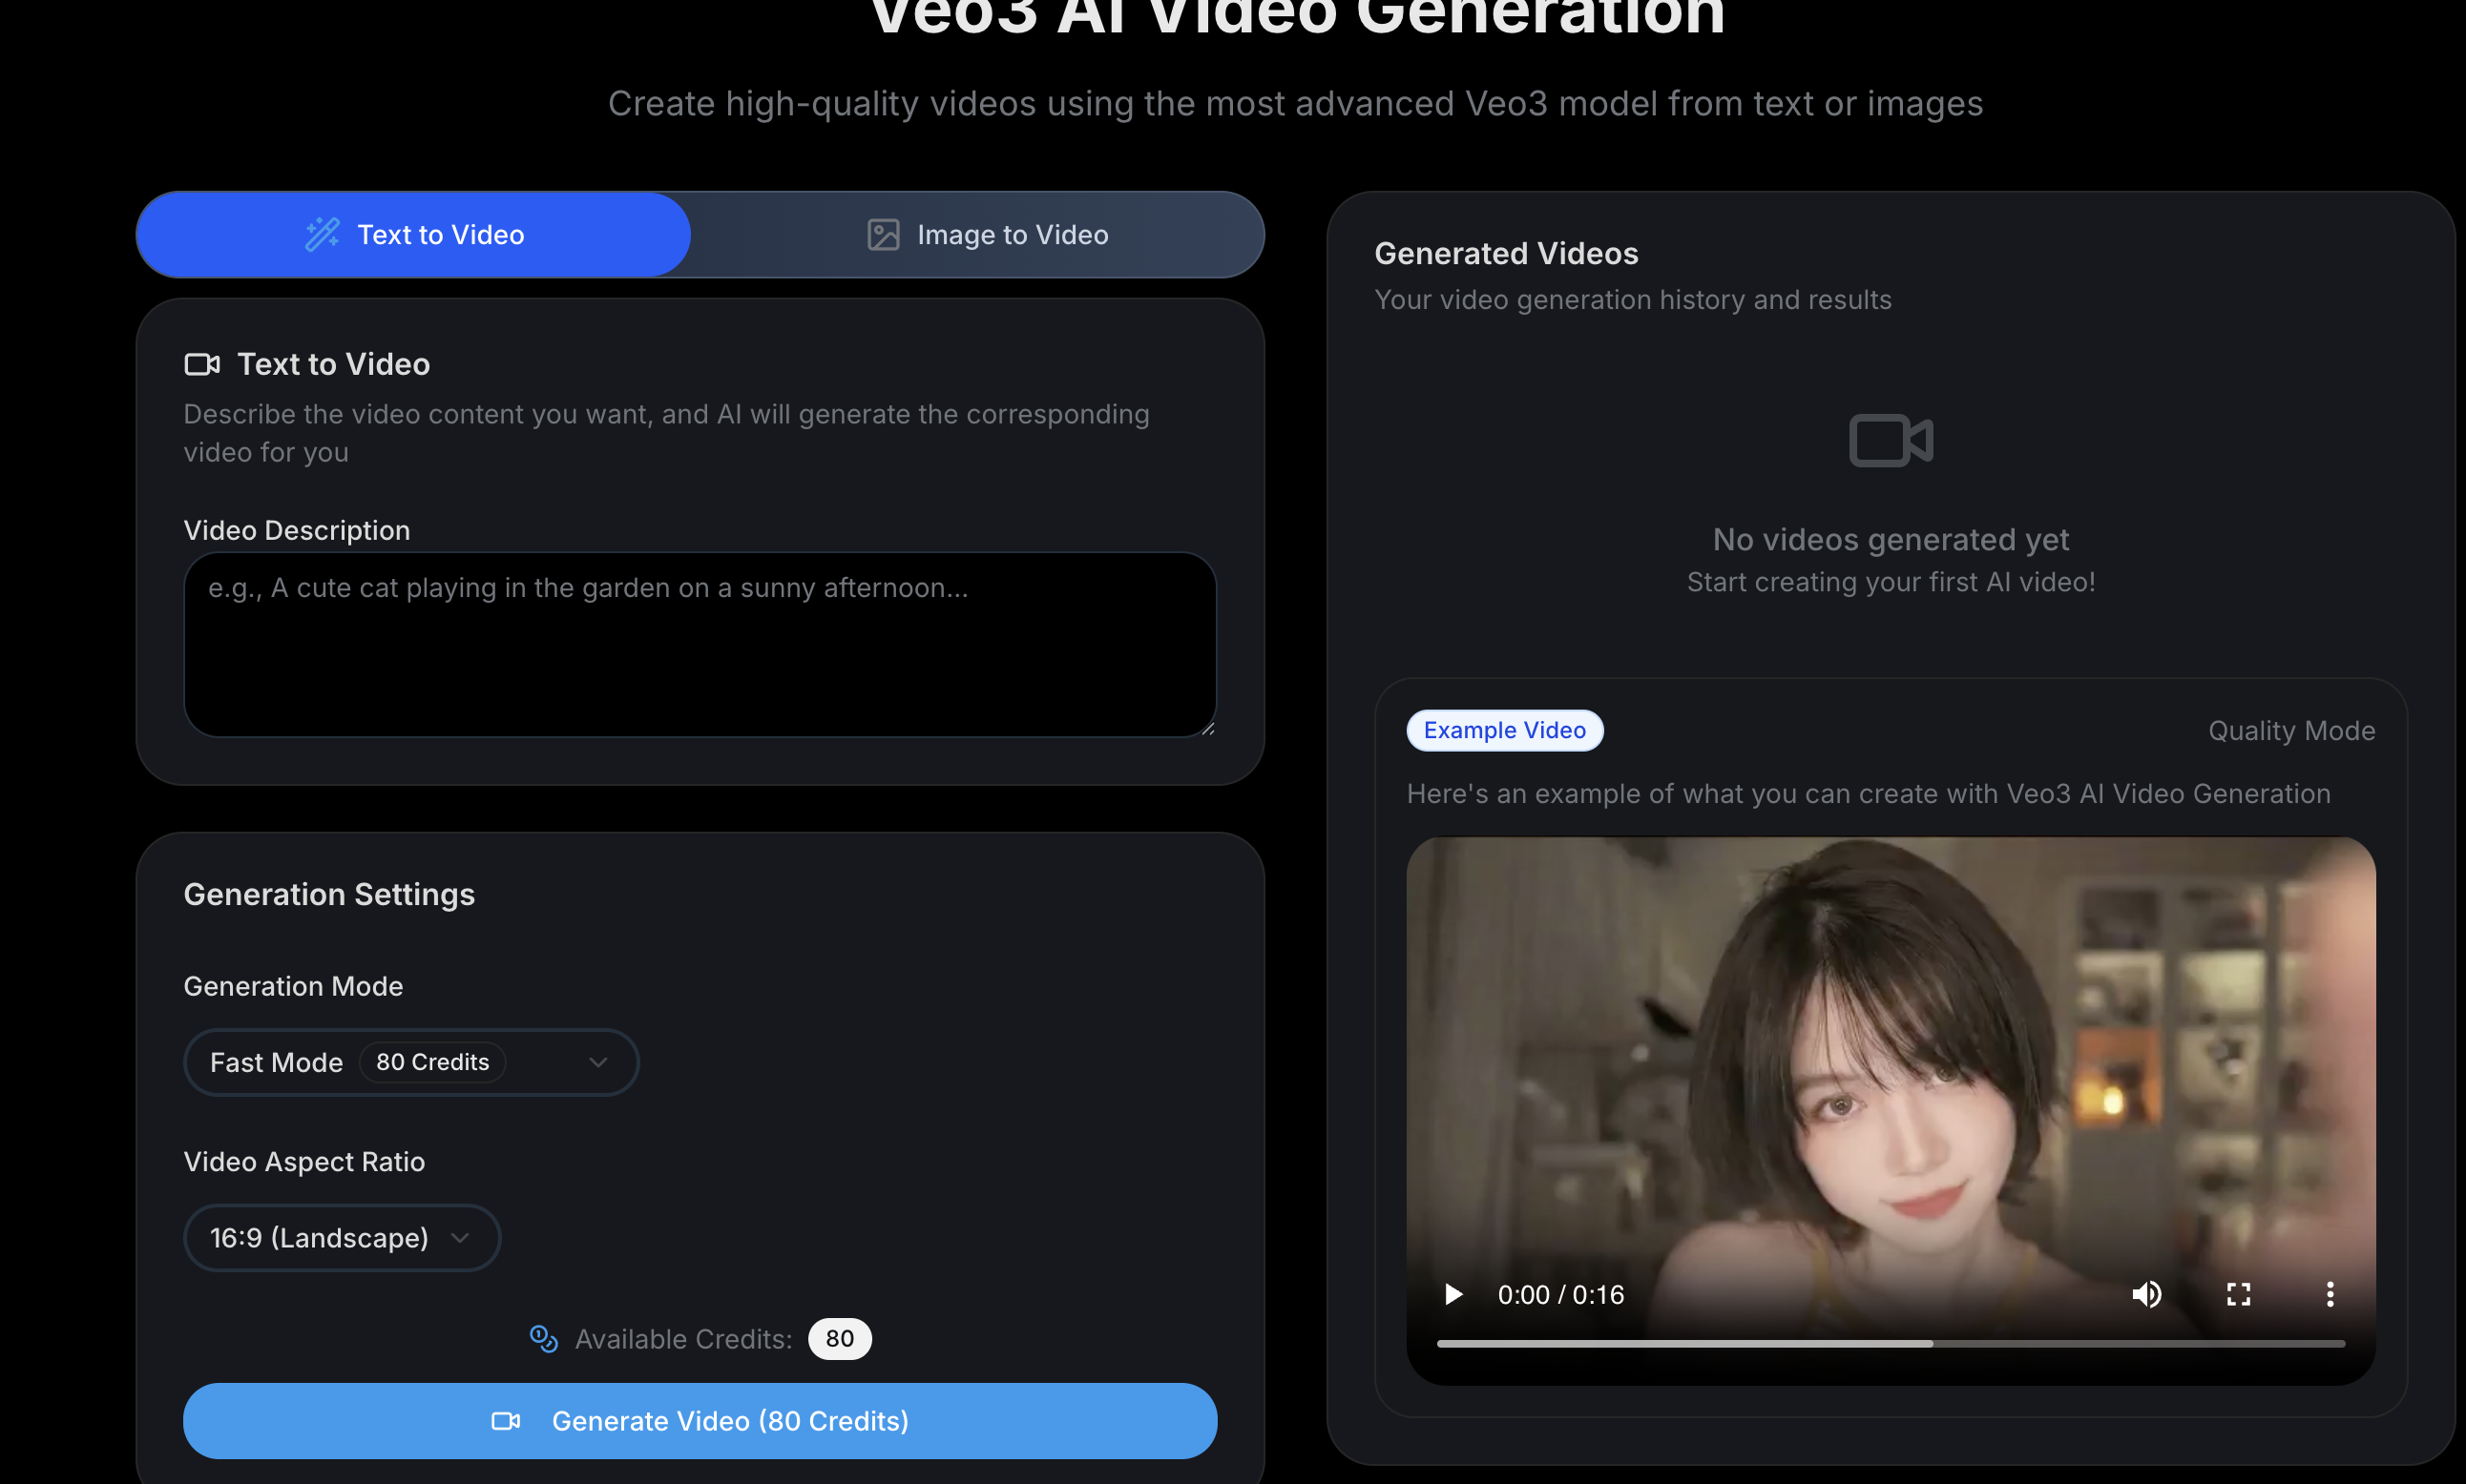Image resolution: width=2466 pixels, height=1484 pixels.
Task: Click the Start creating your first AI video text
Action: [x=1891, y=582]
